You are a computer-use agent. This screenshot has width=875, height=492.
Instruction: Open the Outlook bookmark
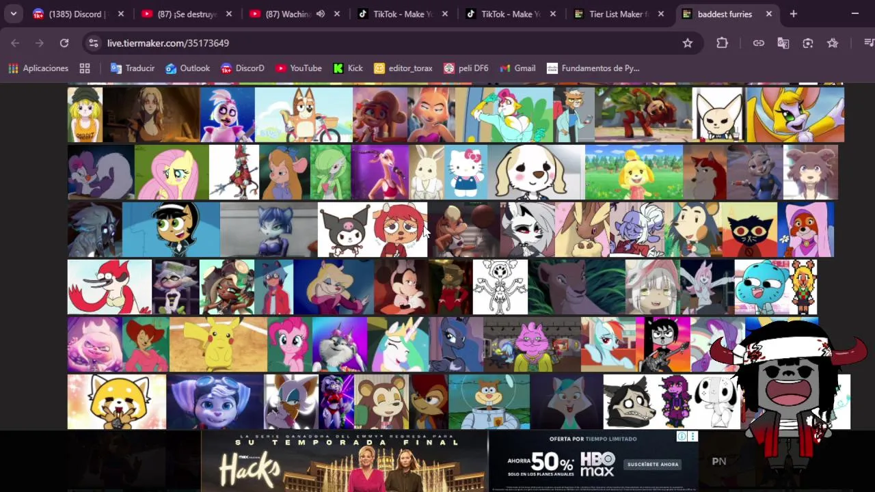click(188, 68)
